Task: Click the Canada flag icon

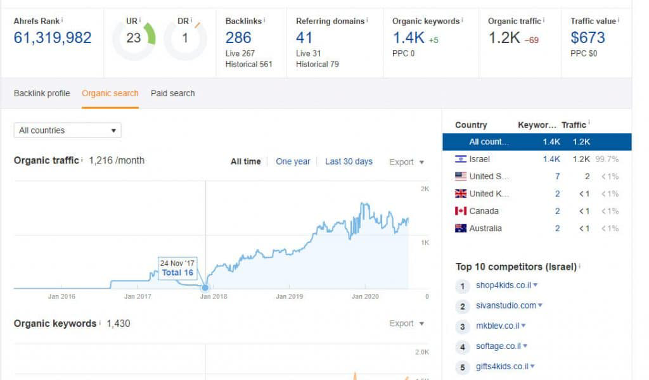Action: click(460, 211)
